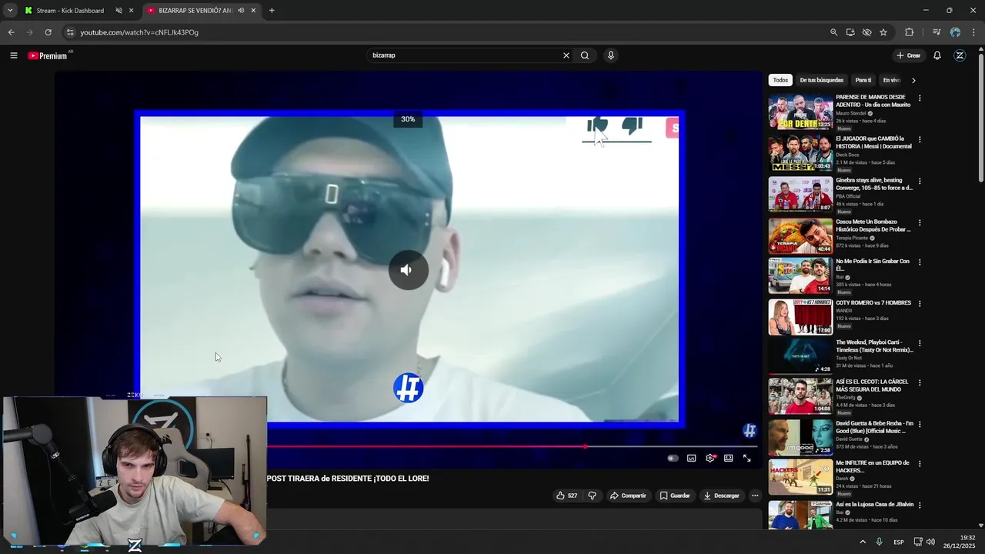Click the volume indicator in video center
Screen dimensions: 985x554
click(x=409, y=270)
